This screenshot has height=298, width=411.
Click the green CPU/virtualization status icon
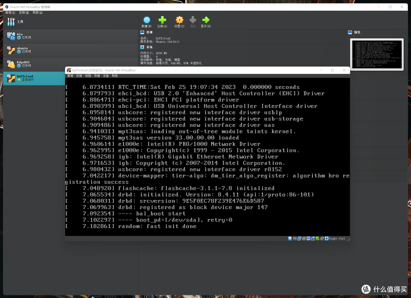click(317, 239)
